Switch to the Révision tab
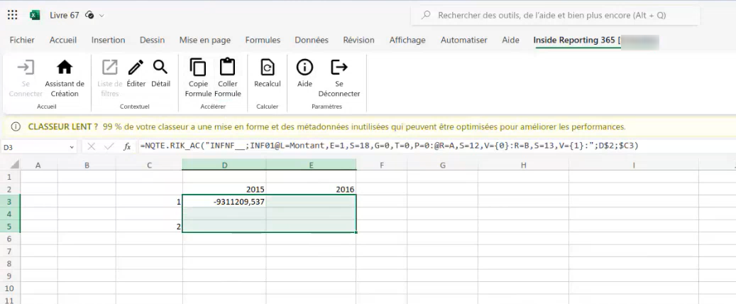Screen dimensions: 736x304 pos(358,40)
